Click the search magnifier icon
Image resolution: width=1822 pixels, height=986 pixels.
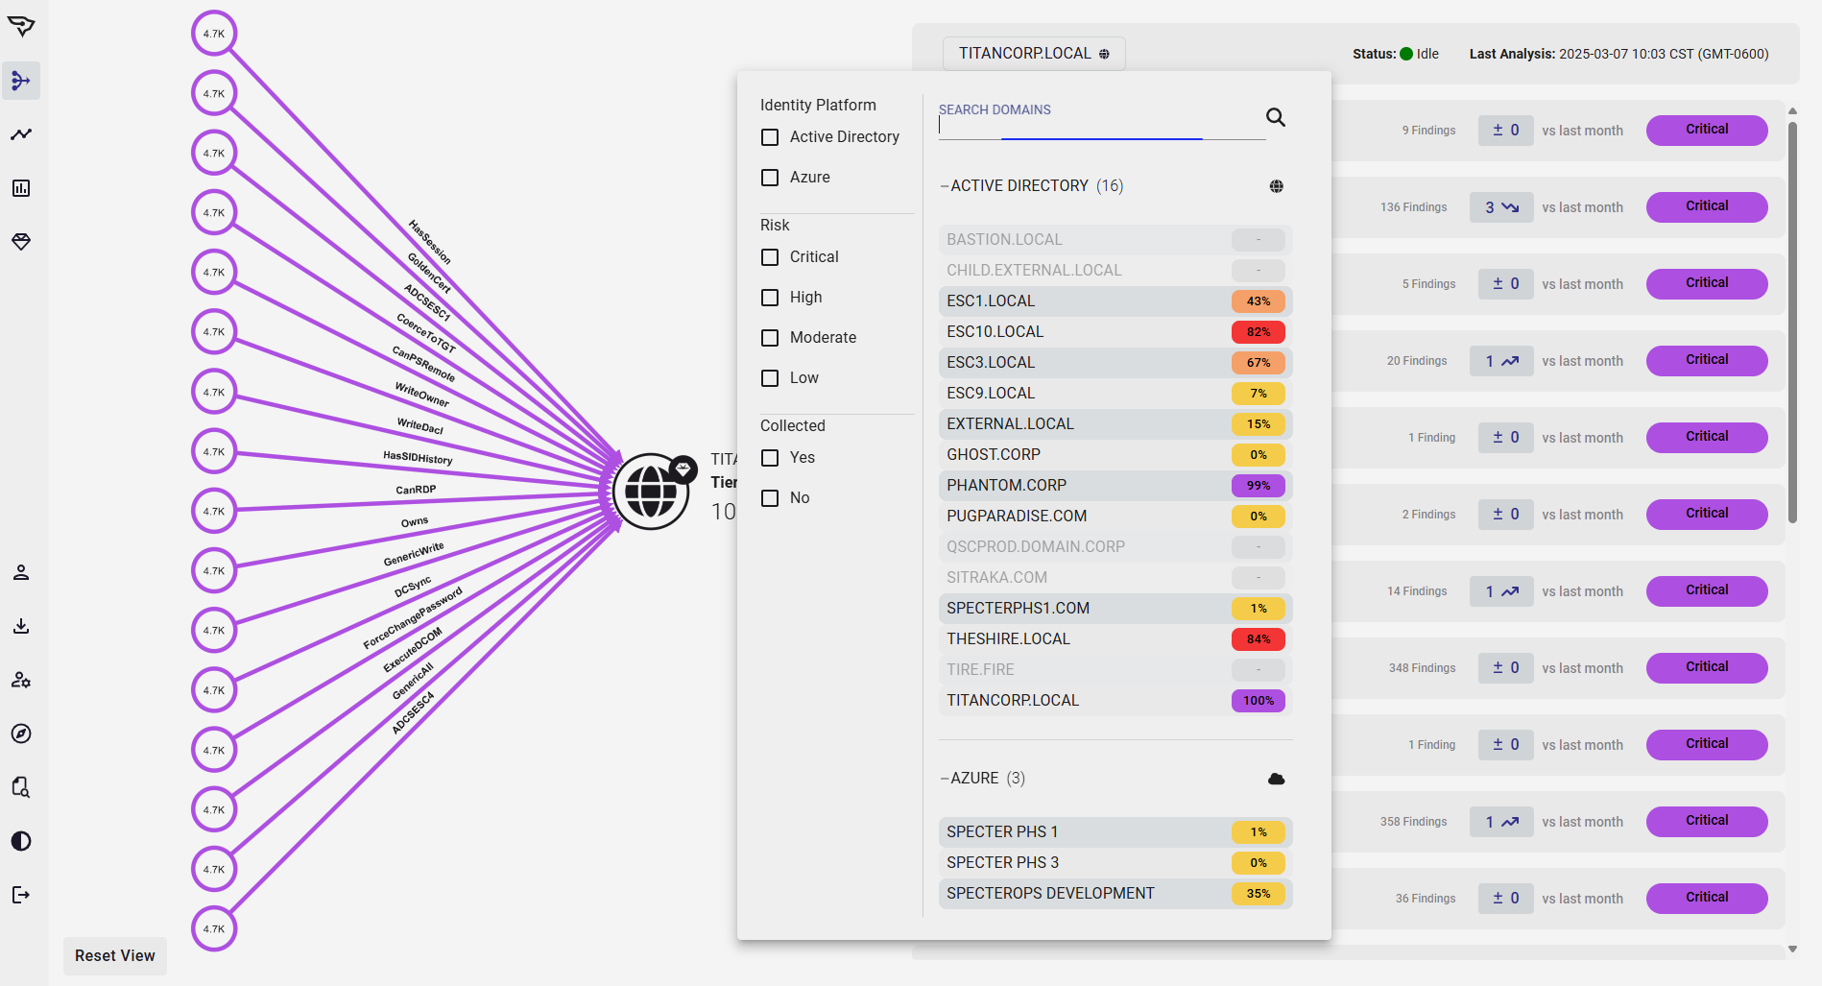[1276, 117]
